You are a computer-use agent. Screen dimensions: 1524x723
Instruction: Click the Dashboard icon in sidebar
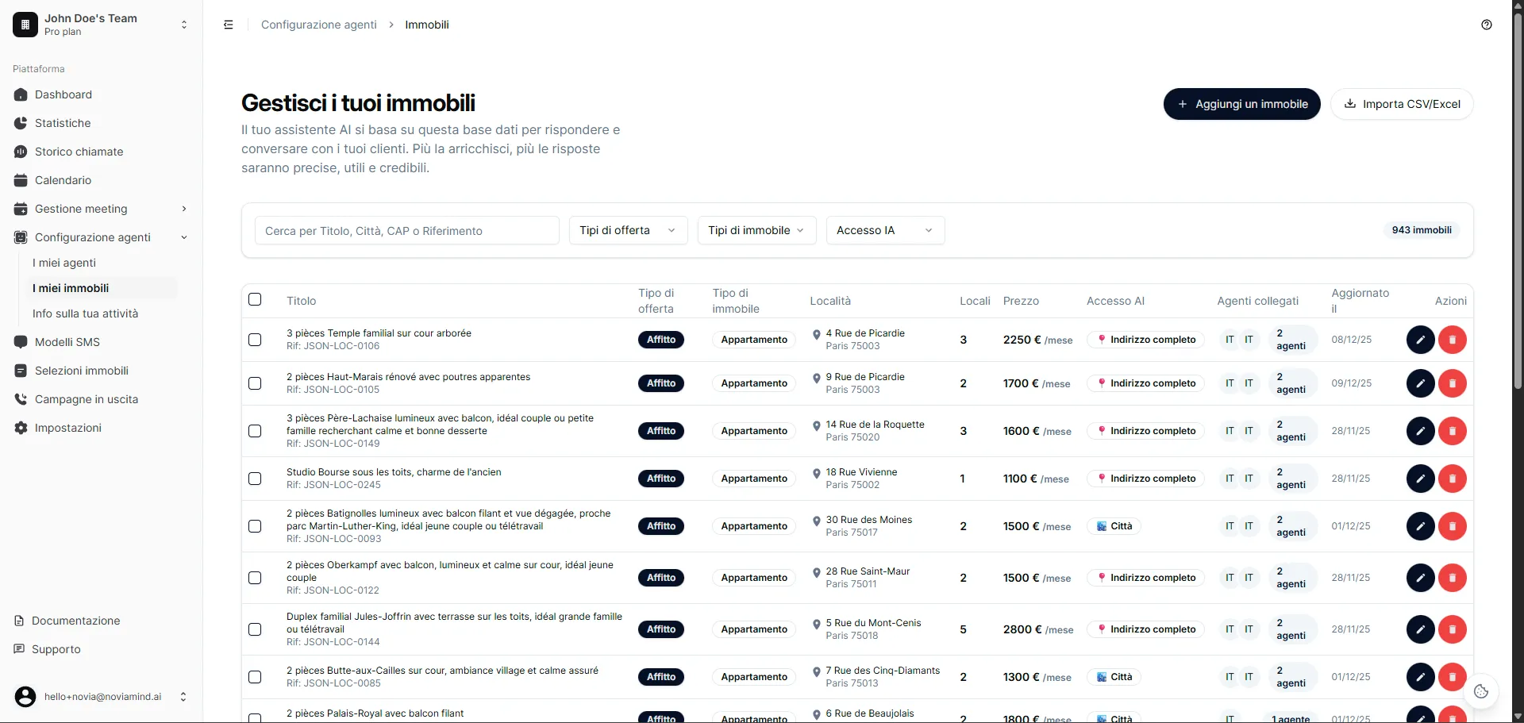tap(21, 94)
